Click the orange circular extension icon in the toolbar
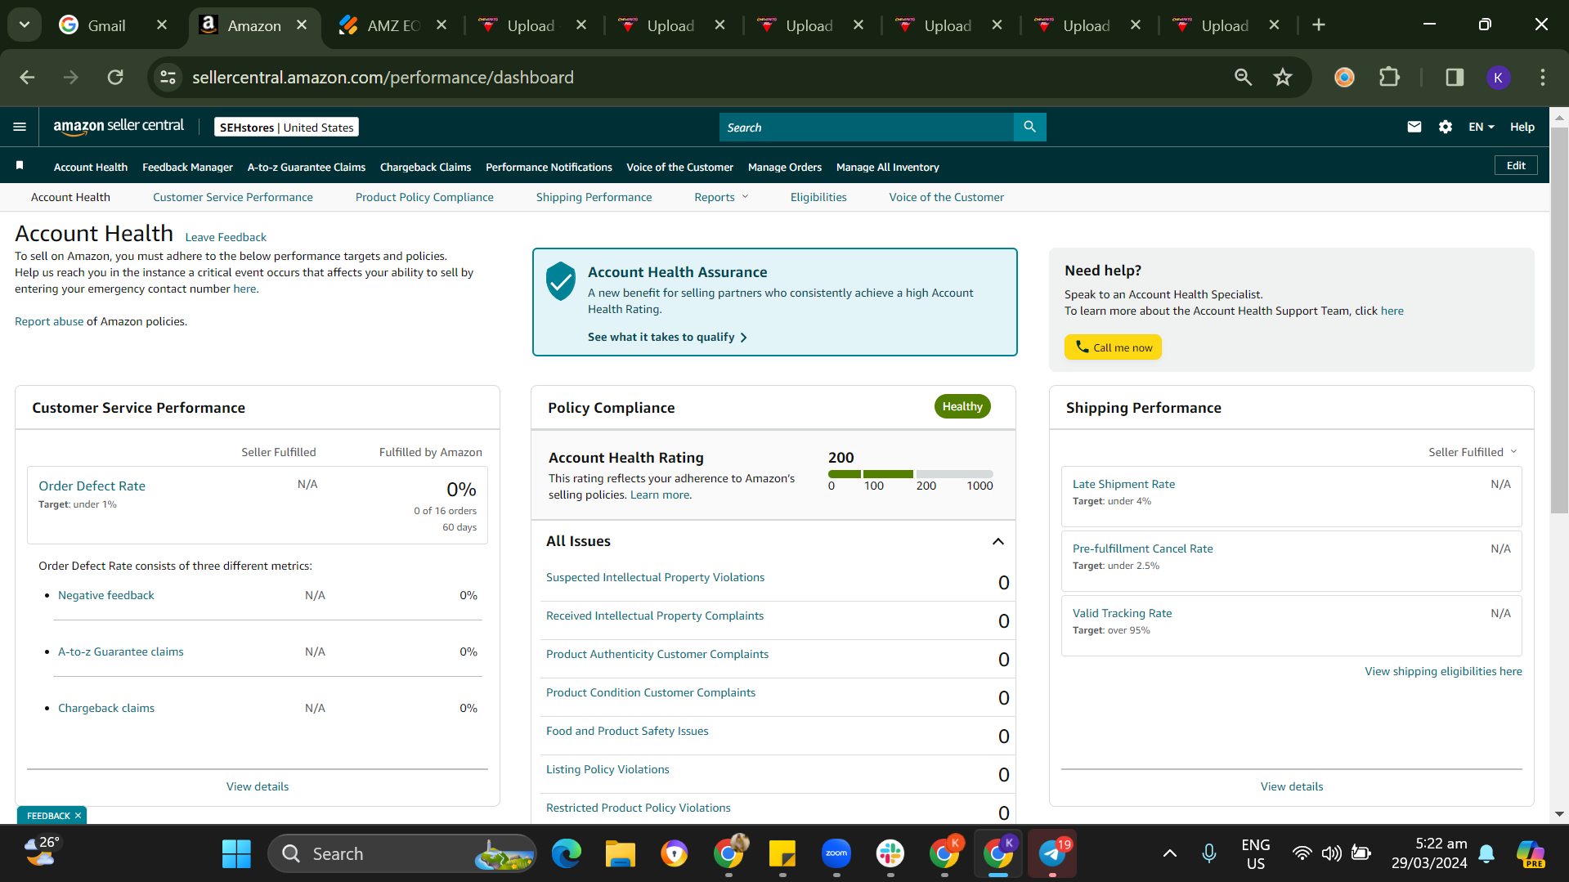The width and height of the screenshot is (1569, 882). pos(1344,77)
